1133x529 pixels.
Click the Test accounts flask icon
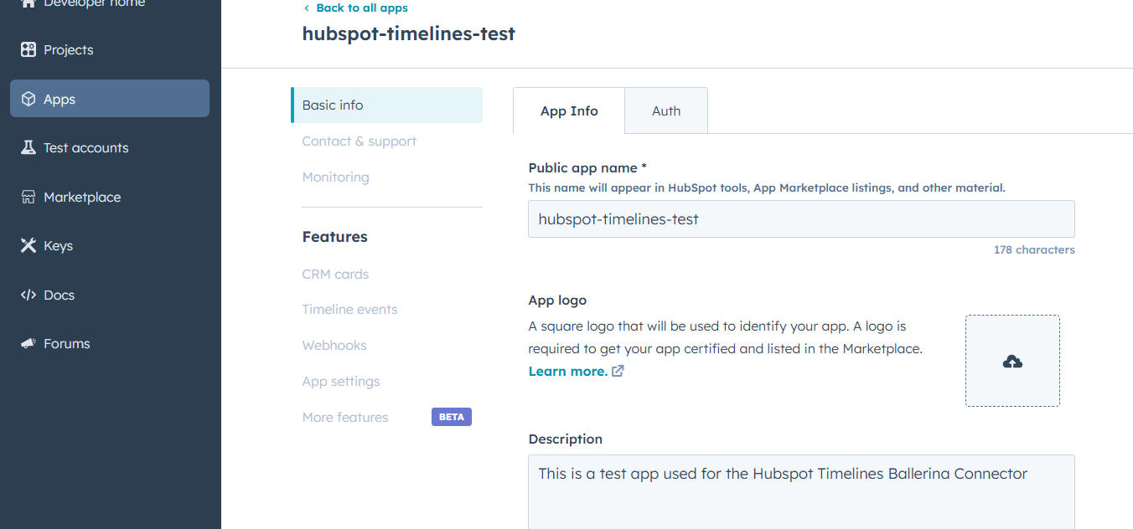click(x=28, y=147)
